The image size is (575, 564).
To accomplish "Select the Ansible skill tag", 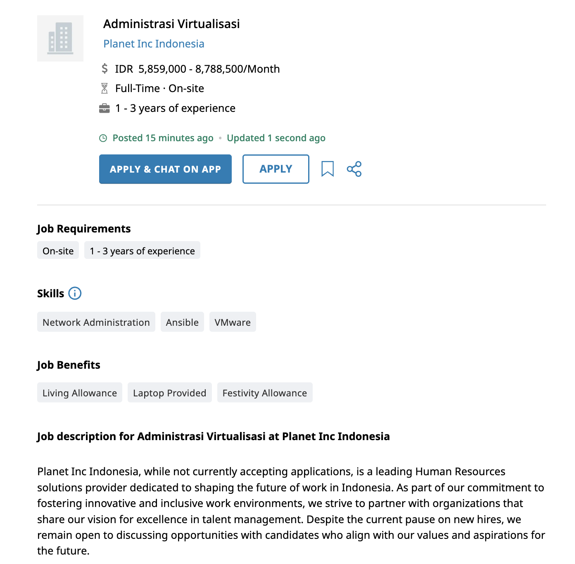I will click(x=182, y=322).
